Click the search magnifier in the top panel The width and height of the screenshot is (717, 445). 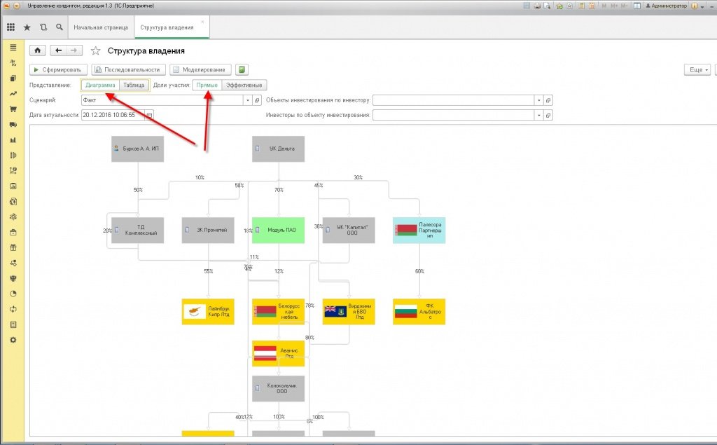(x=60, y=27)
